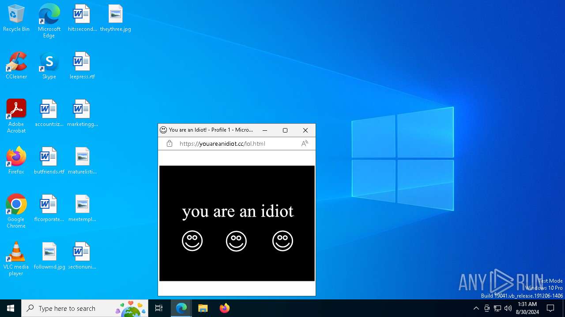Click the 'you are an idiot' animation area
The image size is (565, 317).
pos(237,223)
